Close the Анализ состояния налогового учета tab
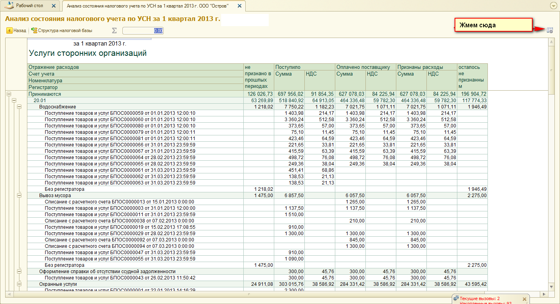 pyautogui.click(x=239, y=6)
